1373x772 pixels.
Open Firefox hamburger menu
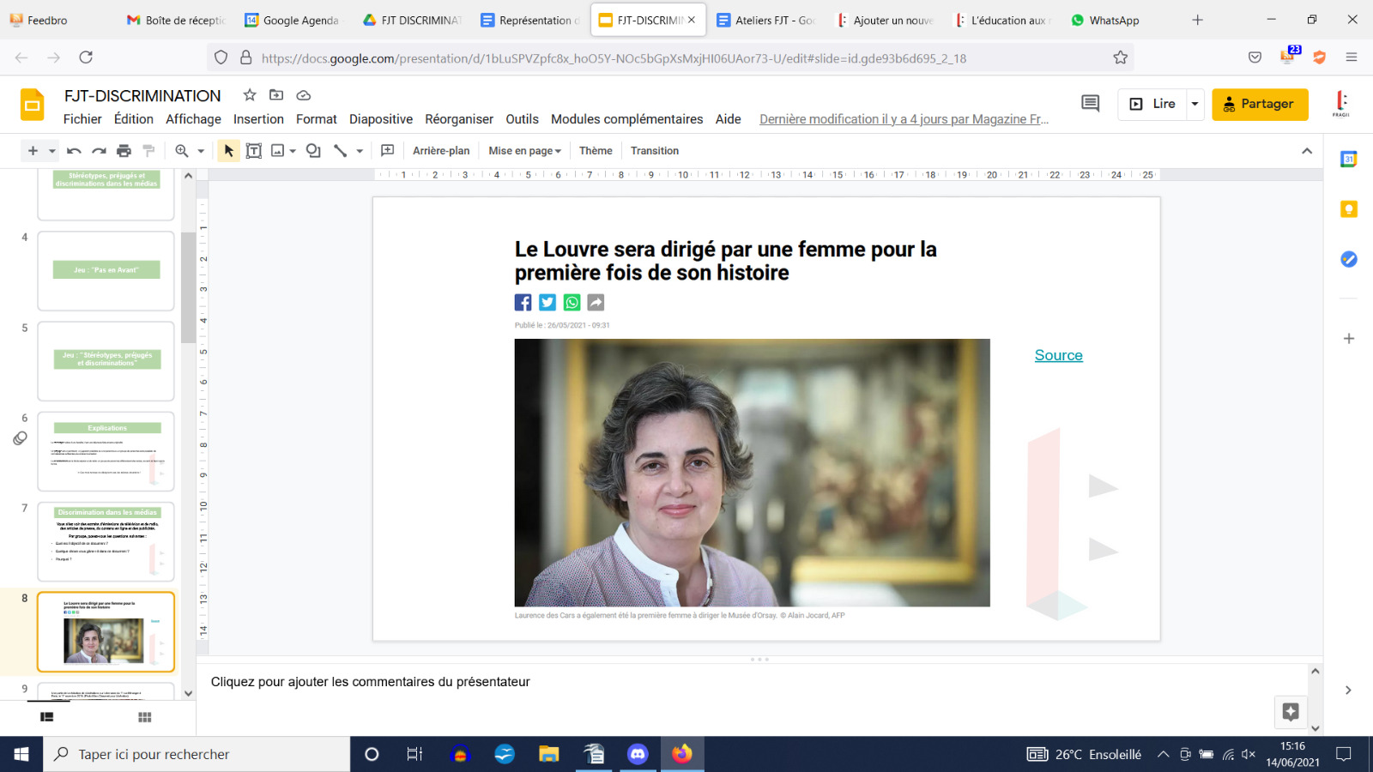point(1352,57)
